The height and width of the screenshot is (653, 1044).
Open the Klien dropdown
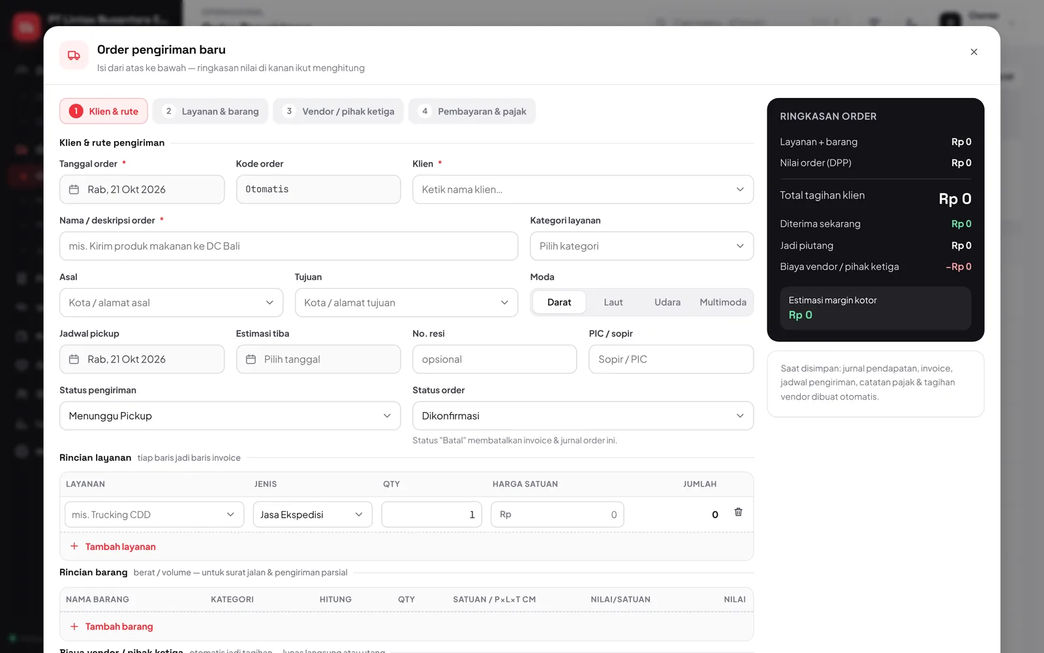[583, 189]
